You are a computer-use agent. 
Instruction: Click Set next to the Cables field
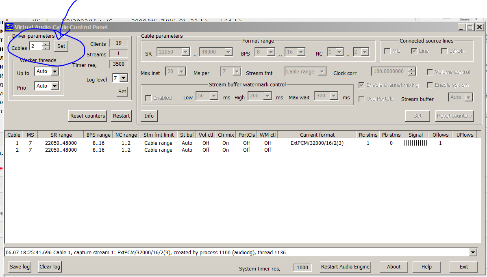[x=61, y=46]
